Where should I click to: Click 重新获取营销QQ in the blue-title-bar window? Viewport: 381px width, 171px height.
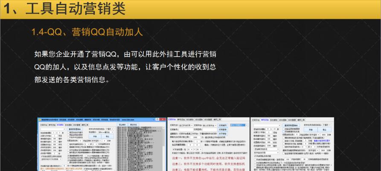point(75,129)
